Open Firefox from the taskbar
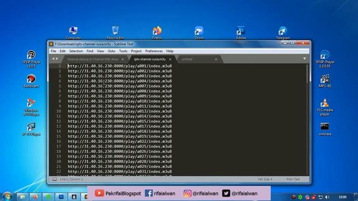The image size is (358, 201). click(35, 197)
